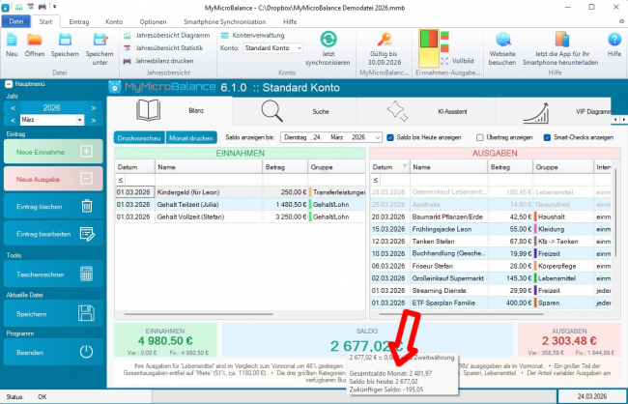This screenshot has width=628, height=404.
Task: Click Jetzt synchronisieren sync icon
Action: pos(328,41)
